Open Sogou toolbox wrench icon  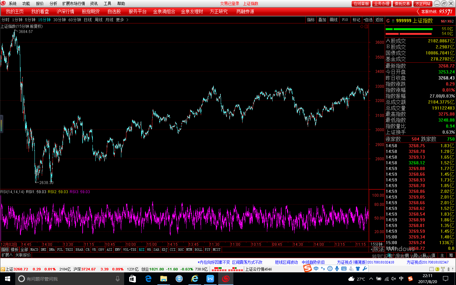[365, 269]
